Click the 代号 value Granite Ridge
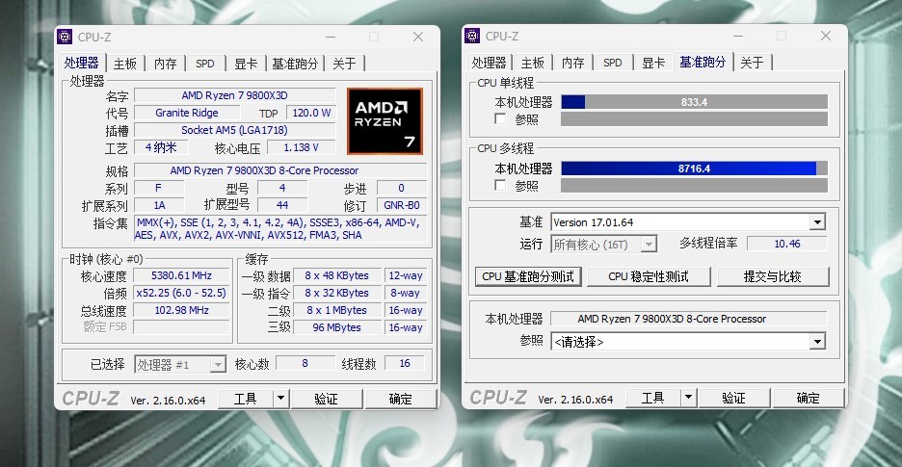The image size is (902, 467). [187, 113]
